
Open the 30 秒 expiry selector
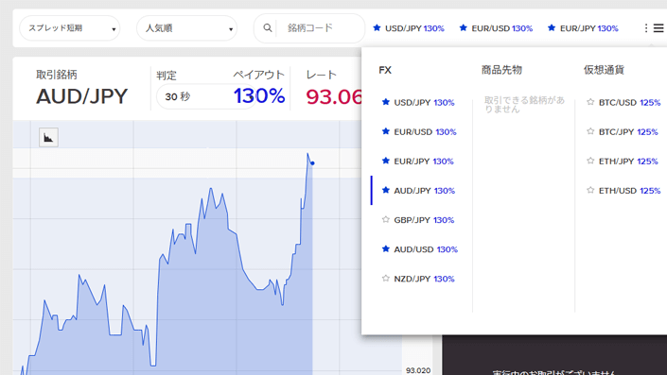[207, 96]
